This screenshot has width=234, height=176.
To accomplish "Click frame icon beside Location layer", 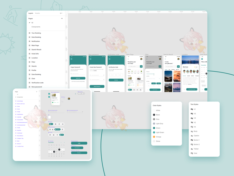I will click(x=29, y=58).
